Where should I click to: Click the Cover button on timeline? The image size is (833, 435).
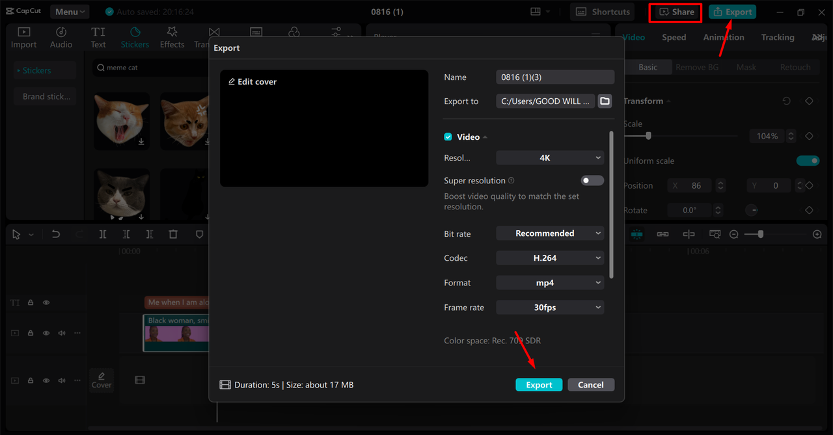[x=102, y=380]
